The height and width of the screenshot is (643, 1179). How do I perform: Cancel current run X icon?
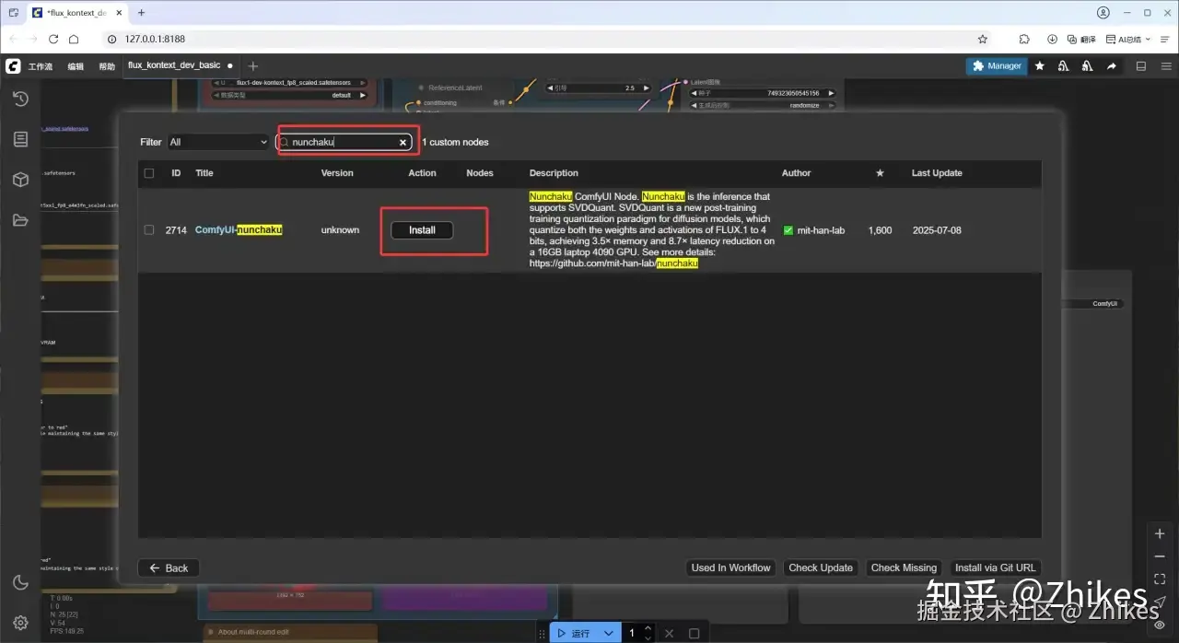[669, 634]
